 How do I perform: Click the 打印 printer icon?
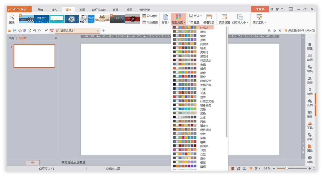pos(24,30)
